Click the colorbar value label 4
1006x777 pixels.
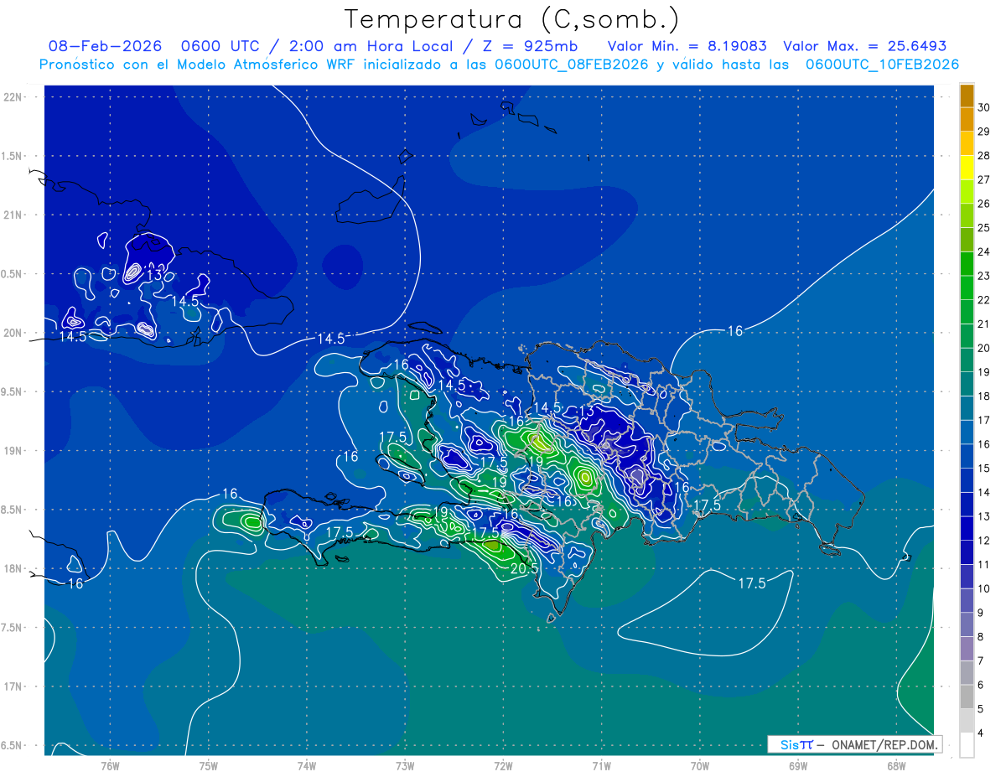coord(982,733)
